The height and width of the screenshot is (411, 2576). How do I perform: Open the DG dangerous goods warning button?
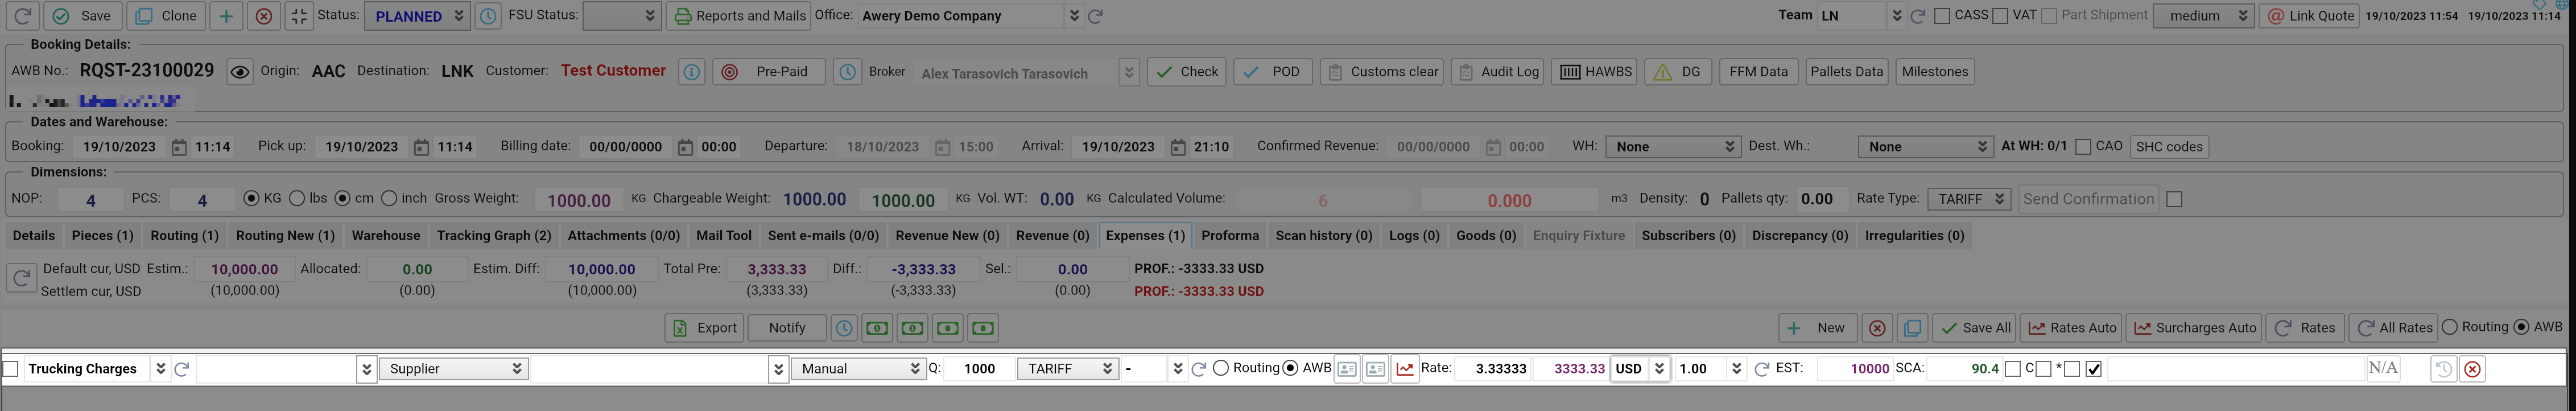click(x=1677, y=72)
